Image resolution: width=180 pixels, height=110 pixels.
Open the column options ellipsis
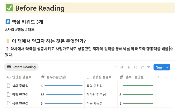tap(165, 77)
